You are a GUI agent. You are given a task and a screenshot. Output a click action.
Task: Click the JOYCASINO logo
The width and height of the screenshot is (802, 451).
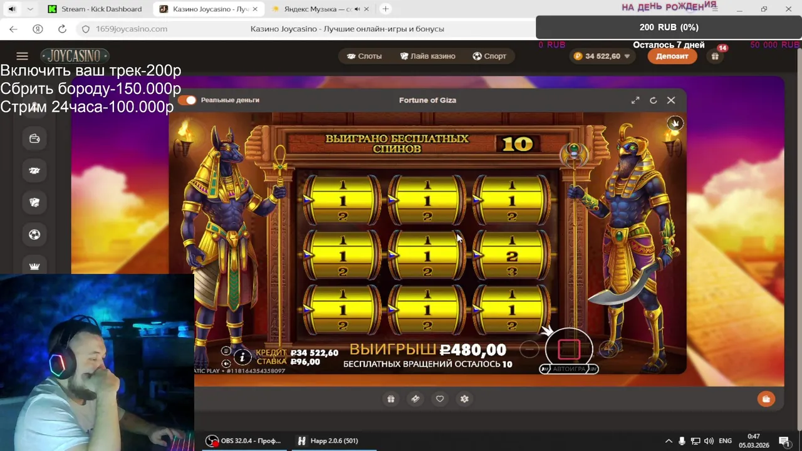tap(75, 56)
